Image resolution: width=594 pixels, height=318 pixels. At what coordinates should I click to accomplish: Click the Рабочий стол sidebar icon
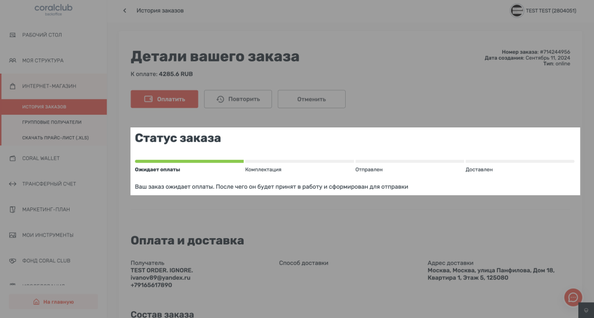(12, 35)
